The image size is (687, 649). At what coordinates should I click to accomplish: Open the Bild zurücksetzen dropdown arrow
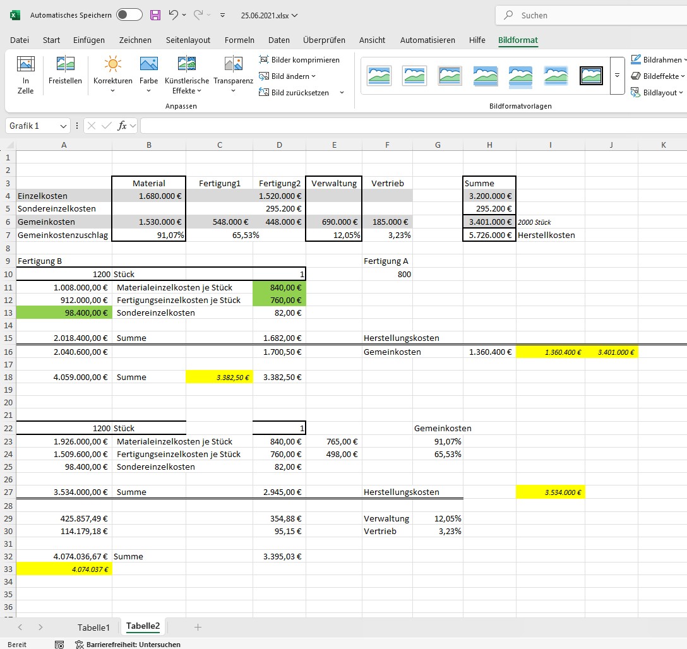(342, 93)
